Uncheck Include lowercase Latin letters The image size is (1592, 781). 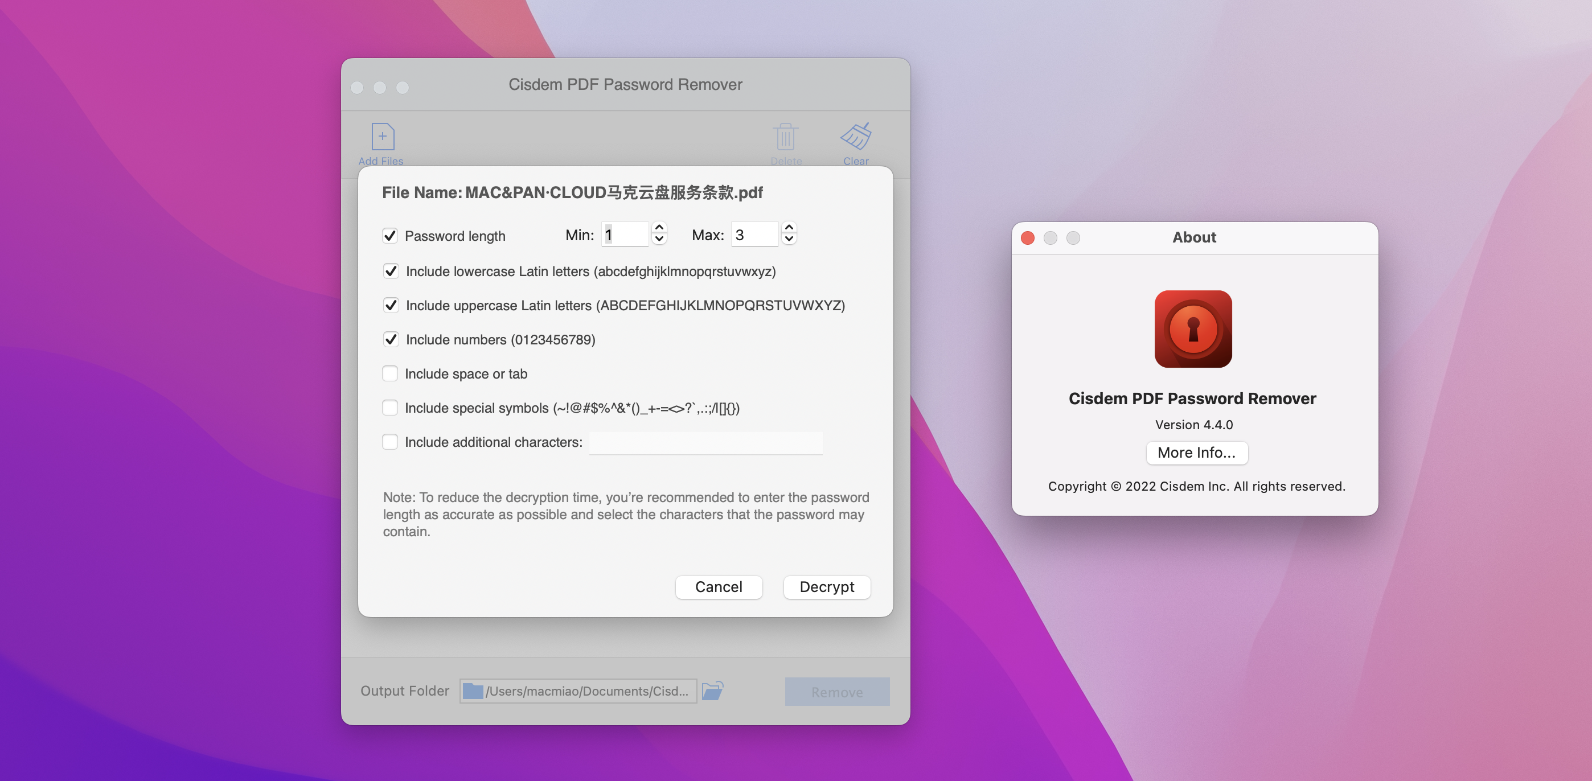click(x=391, y=272)
